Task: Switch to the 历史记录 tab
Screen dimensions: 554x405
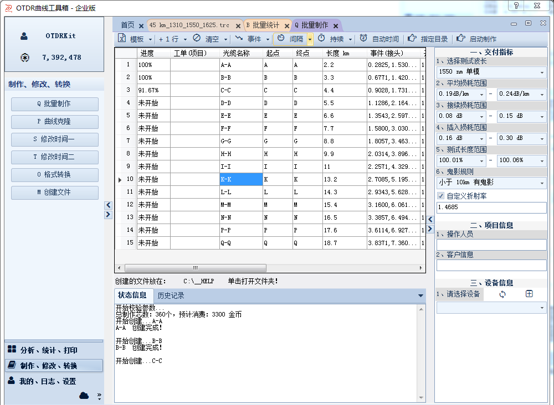Action: coord(171,295)
